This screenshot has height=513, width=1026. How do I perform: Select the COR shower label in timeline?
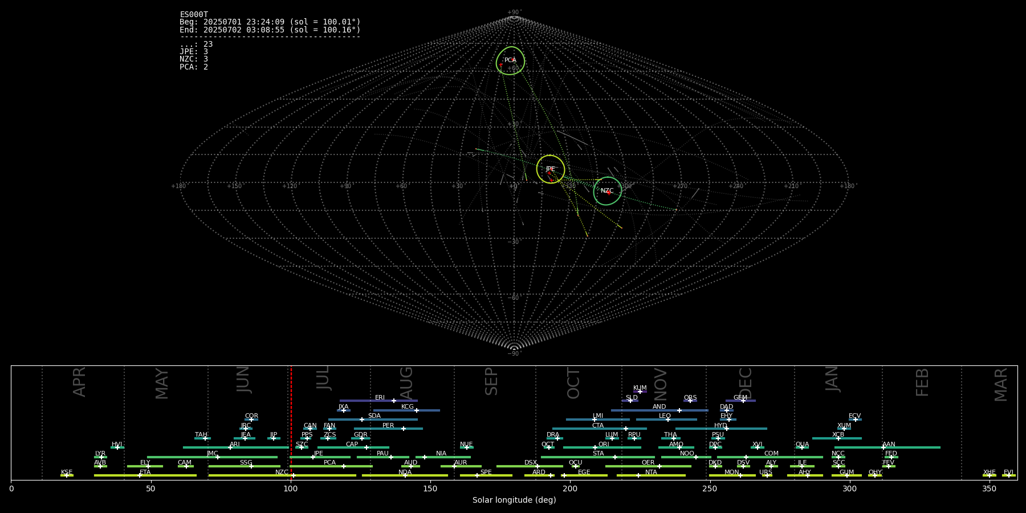251,416
